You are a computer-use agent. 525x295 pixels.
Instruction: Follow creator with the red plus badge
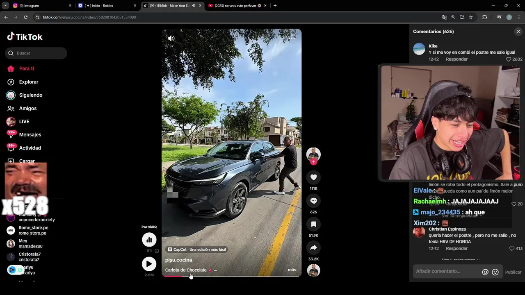(x=313, y=162)
